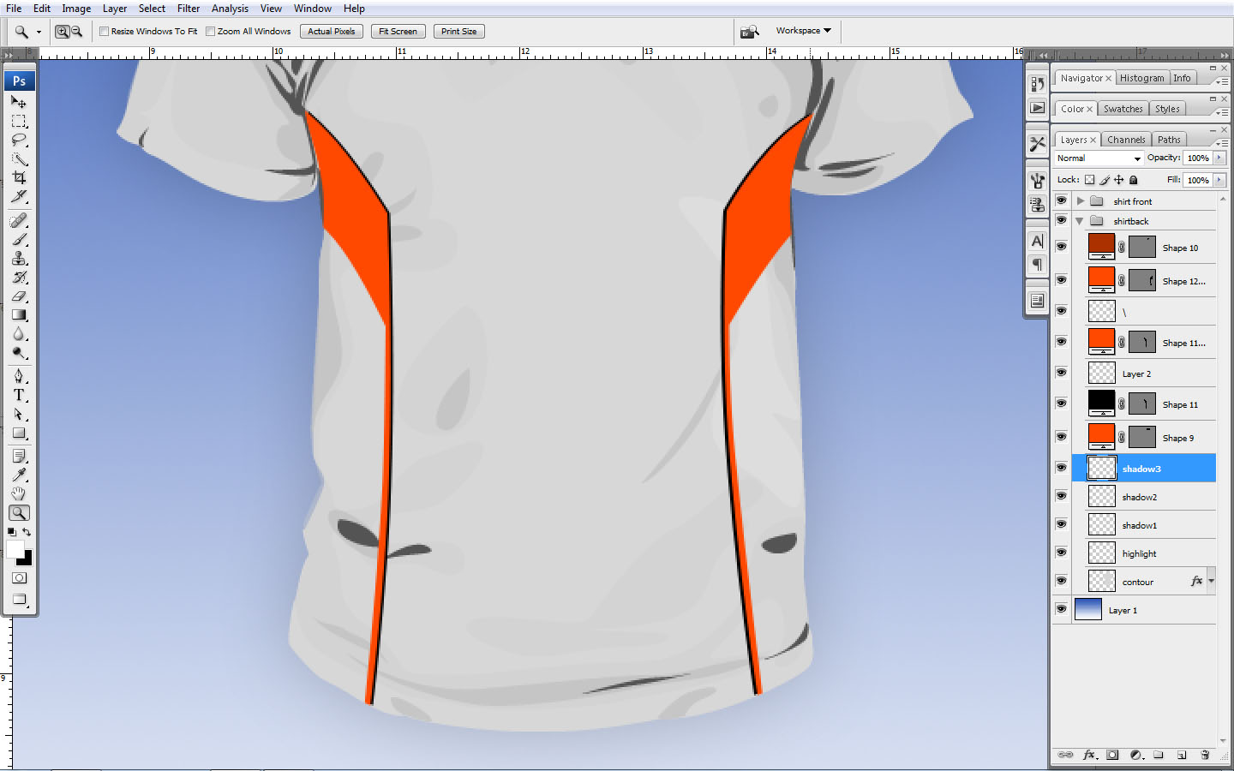The width and height of the screenshot is (1234, 771).
Task: Select the Crop tool
Action: pyautogui.click(x=19, y=177)
